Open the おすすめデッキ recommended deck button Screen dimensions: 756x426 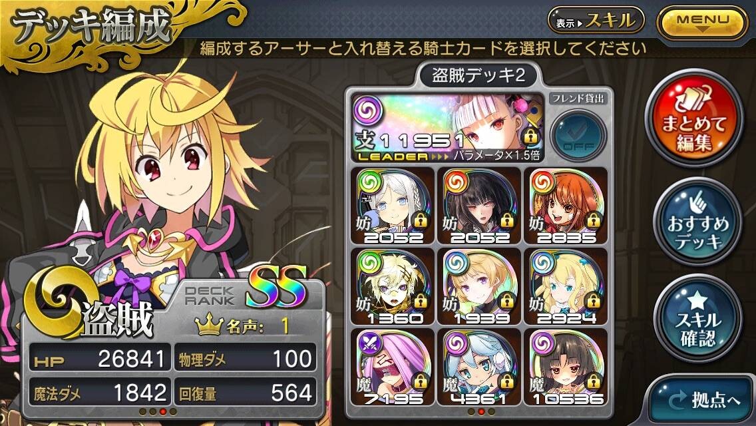point(697,222)
